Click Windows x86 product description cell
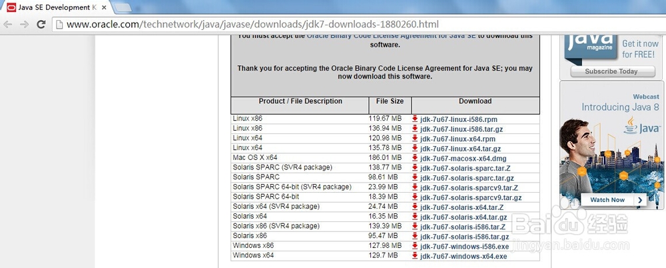The width and height of the screenshot is (666, 268). pos(300,246)
